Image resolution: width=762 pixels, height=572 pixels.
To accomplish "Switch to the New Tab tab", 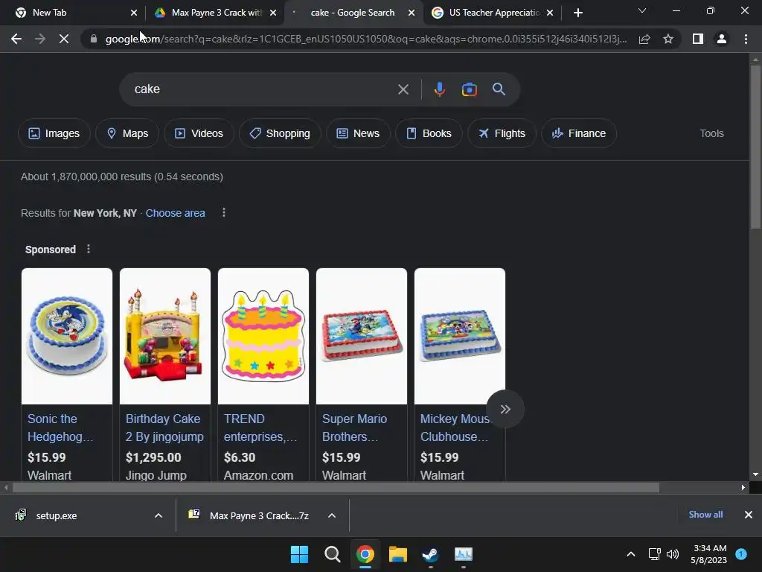I will pos(73,13).
